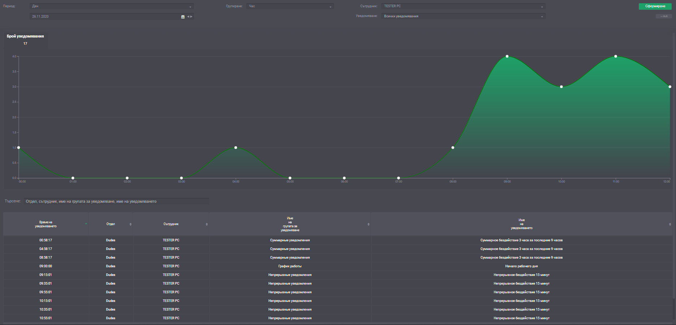Focus the Търсене search field
The image size is (676, 325).
[116, 201]
